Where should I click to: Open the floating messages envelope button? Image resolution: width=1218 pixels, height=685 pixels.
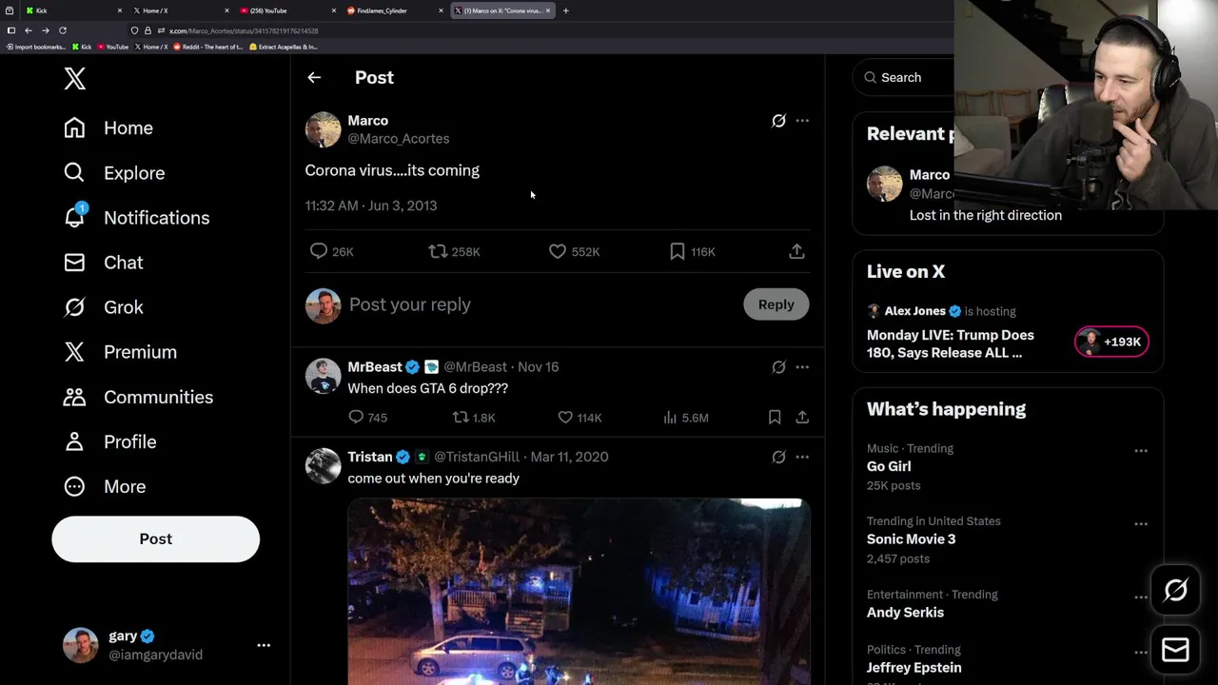(1175, 650)
